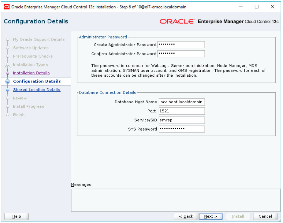Click the Messages label
Viewport: 283px width, 223px height.
[82, 185]
